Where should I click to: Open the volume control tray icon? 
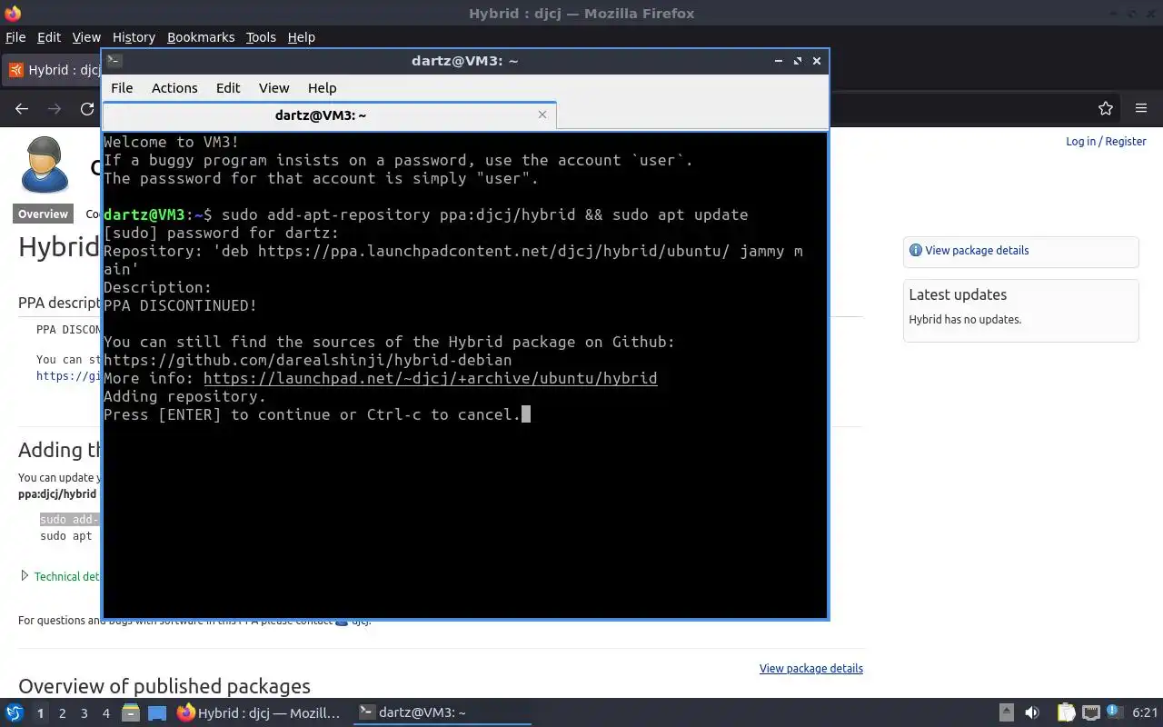click(1032, 713)
